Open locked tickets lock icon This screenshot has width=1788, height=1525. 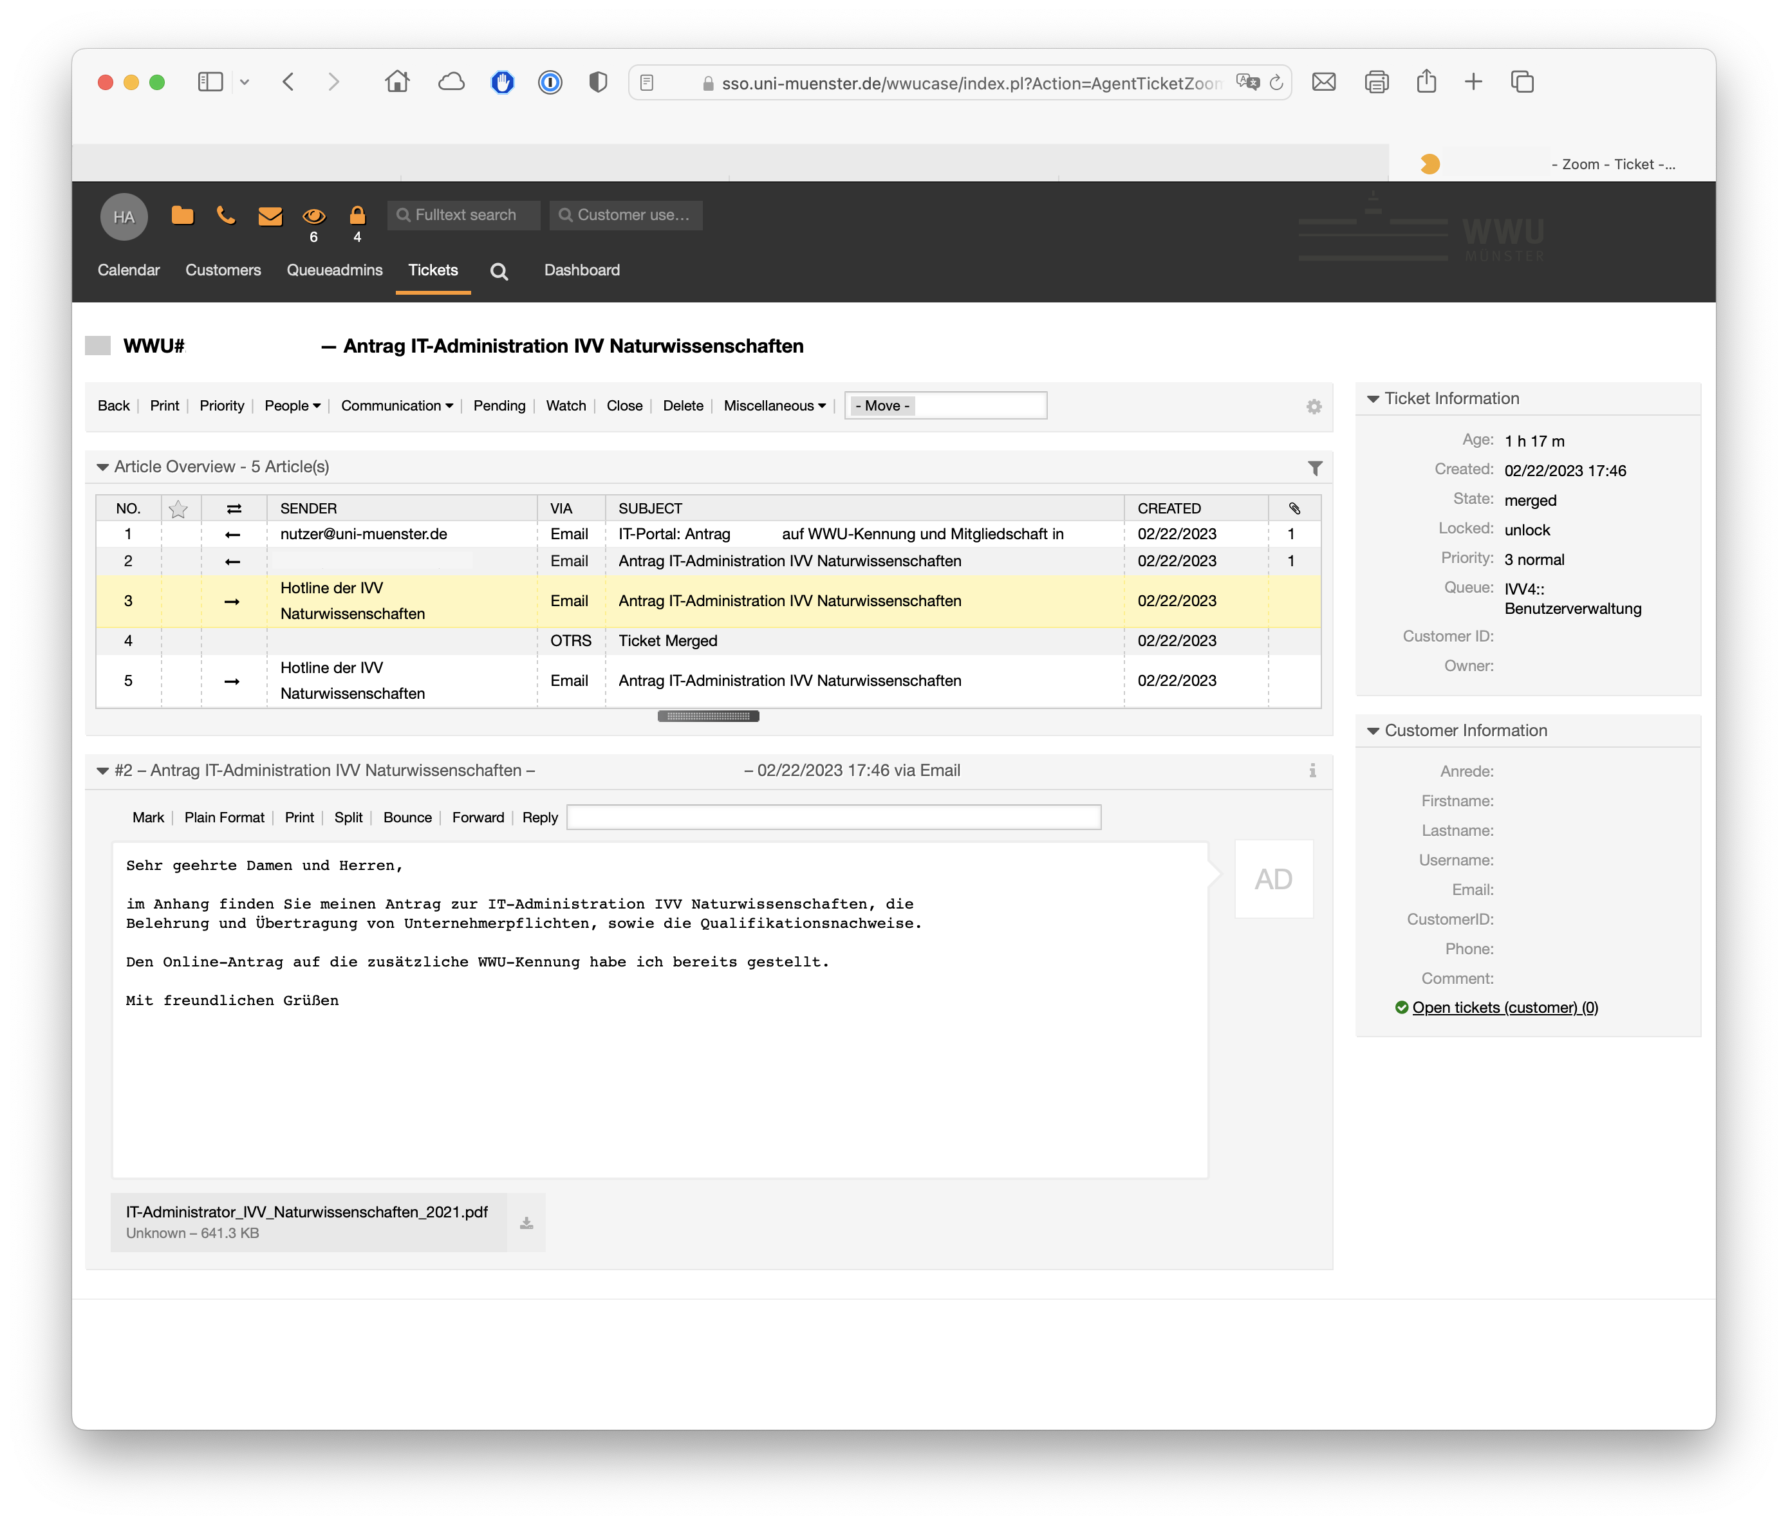click(x=357, y=215)
